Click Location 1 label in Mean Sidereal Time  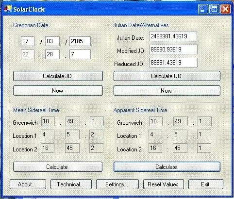25,136
